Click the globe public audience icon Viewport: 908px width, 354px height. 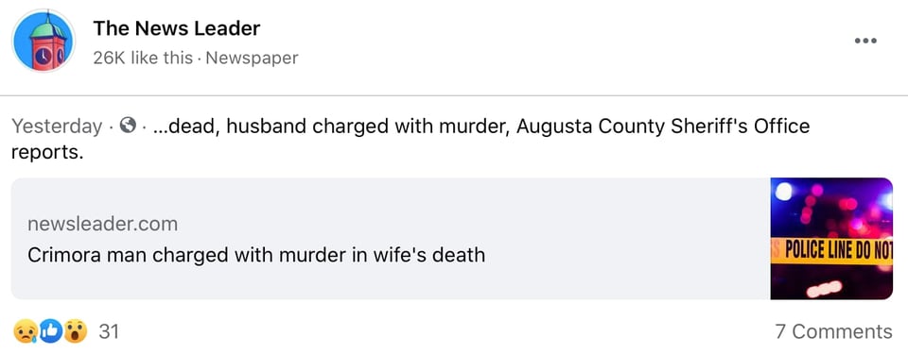click(128, 125)
